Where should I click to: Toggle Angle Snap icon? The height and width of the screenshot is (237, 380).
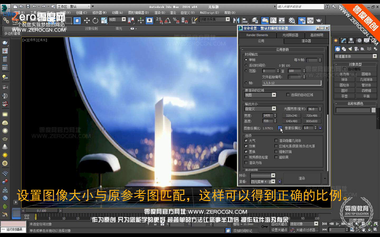pos(168,20)
